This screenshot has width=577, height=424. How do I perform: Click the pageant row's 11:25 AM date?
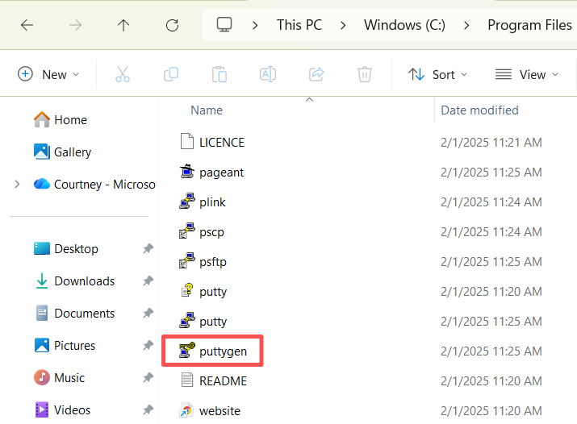click(491, 172)
